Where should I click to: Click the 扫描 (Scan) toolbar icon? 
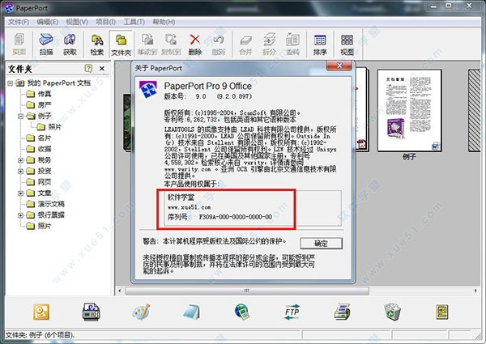[46, 45]
